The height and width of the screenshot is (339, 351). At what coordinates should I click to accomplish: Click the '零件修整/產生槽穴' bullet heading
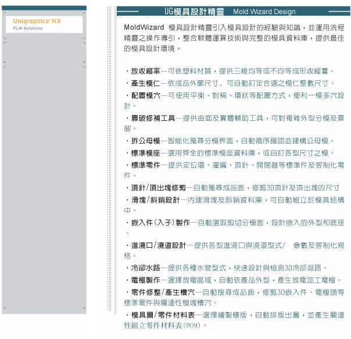point(163,292)
